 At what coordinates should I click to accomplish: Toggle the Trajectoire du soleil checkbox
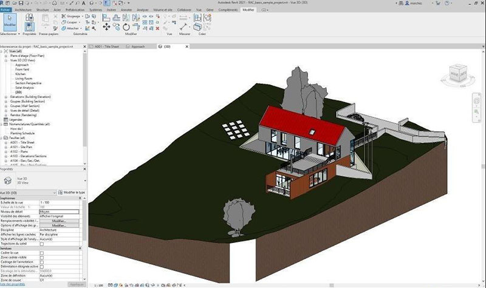[x=42, y=244]
